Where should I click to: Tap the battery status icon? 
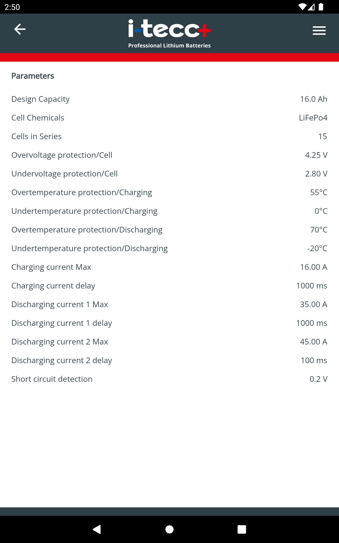321,7
